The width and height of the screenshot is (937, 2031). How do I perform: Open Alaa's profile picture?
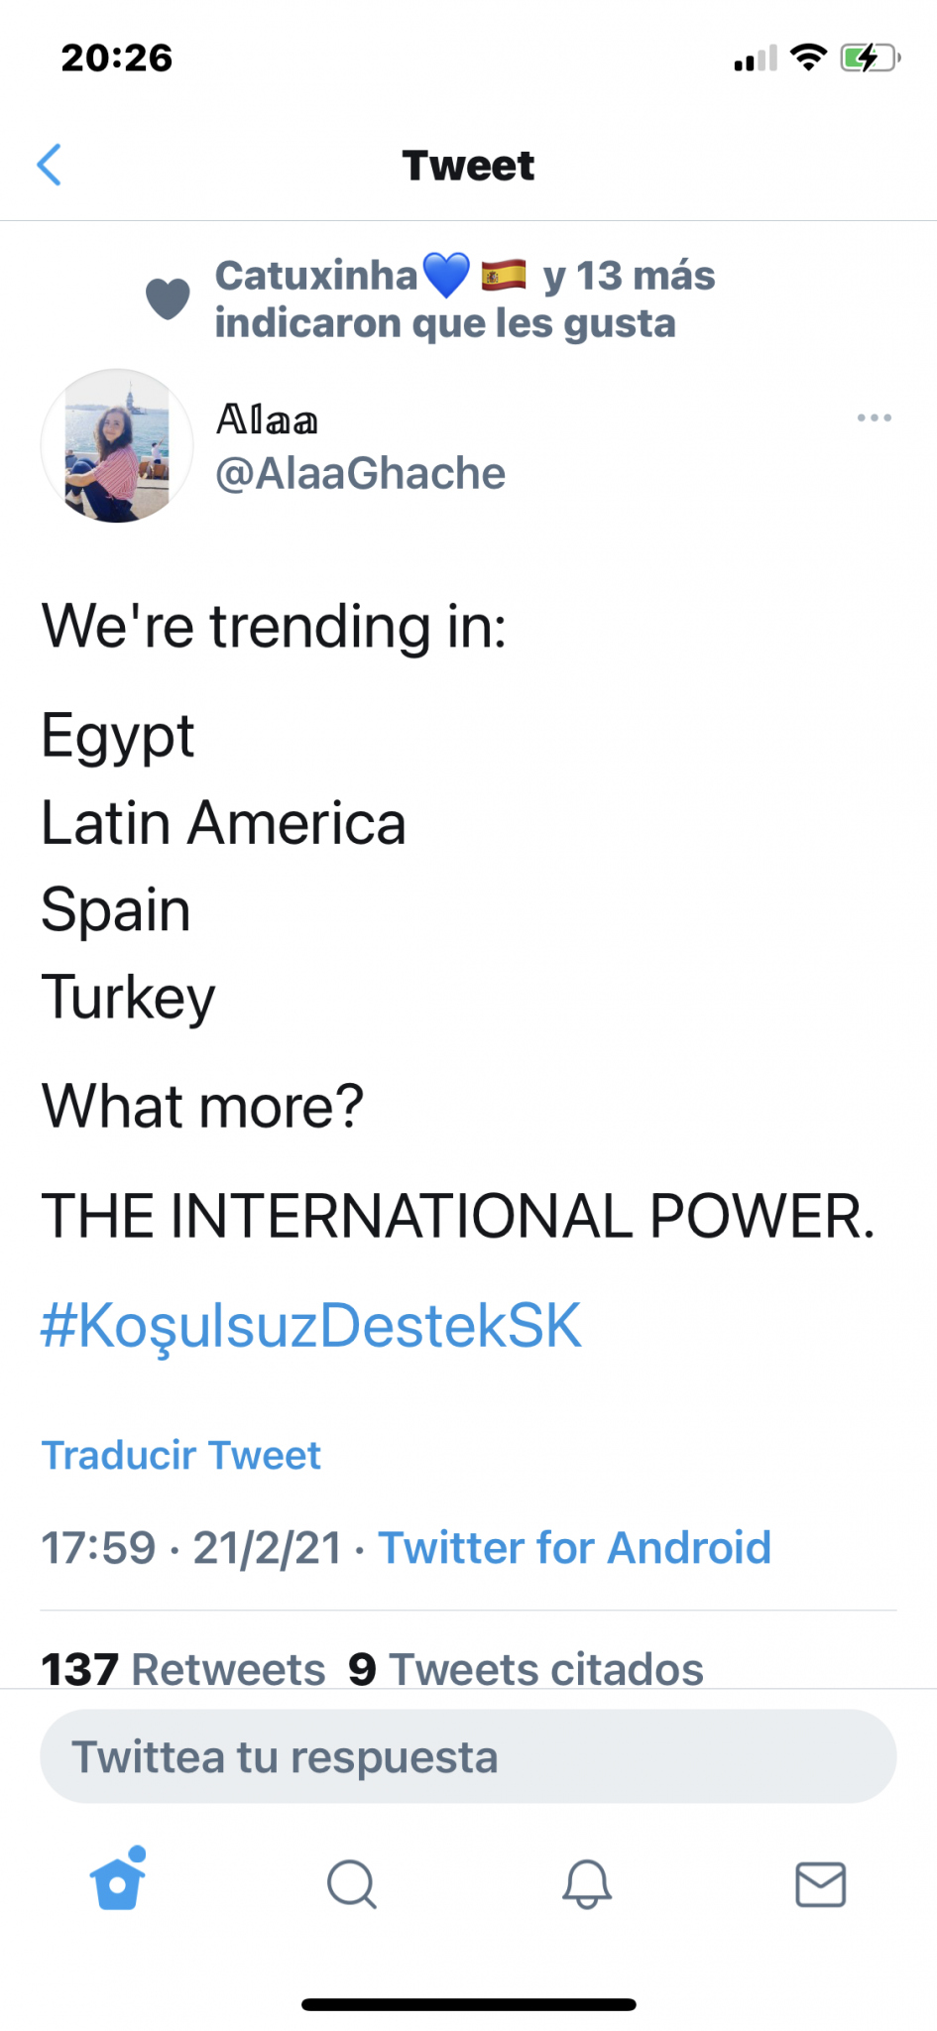click(117, 445)
